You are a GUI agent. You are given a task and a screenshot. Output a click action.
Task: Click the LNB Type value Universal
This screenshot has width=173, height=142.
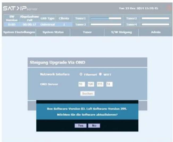[48, 24]
